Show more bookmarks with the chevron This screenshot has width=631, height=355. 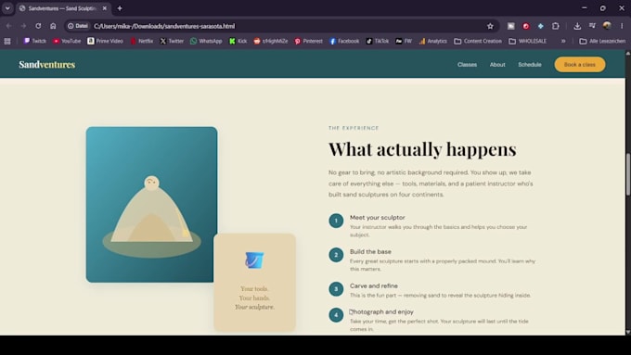pyautogui.click(x=563, y=41)
